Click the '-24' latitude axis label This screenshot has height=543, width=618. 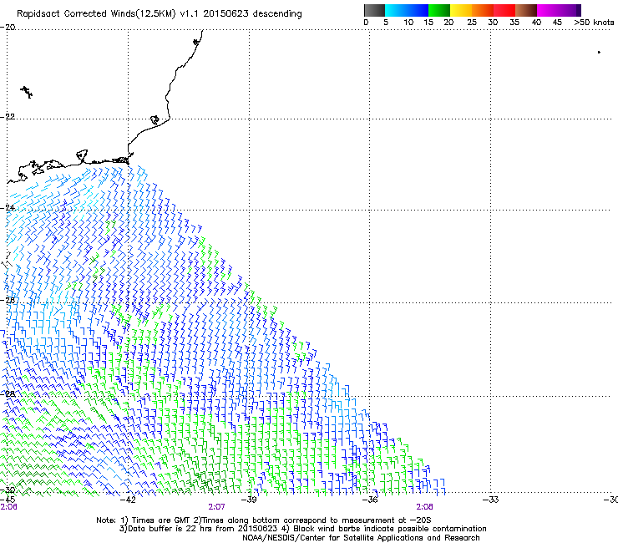tap(8, 208)
